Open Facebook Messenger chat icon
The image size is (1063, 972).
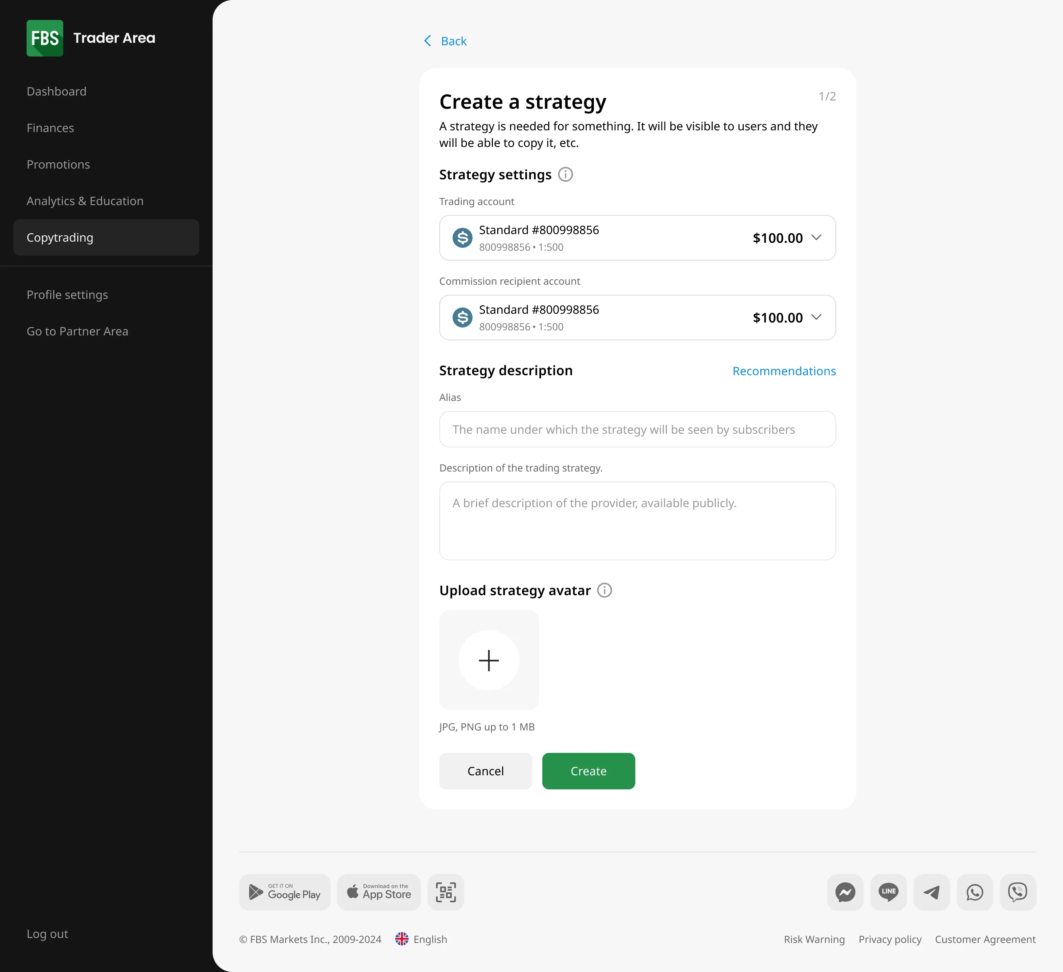(845, 892)
